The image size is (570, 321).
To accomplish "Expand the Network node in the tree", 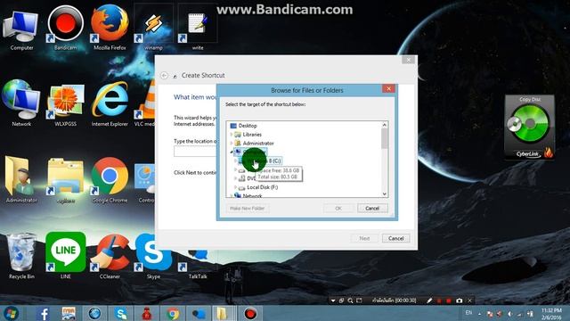I will pos(232,196).
